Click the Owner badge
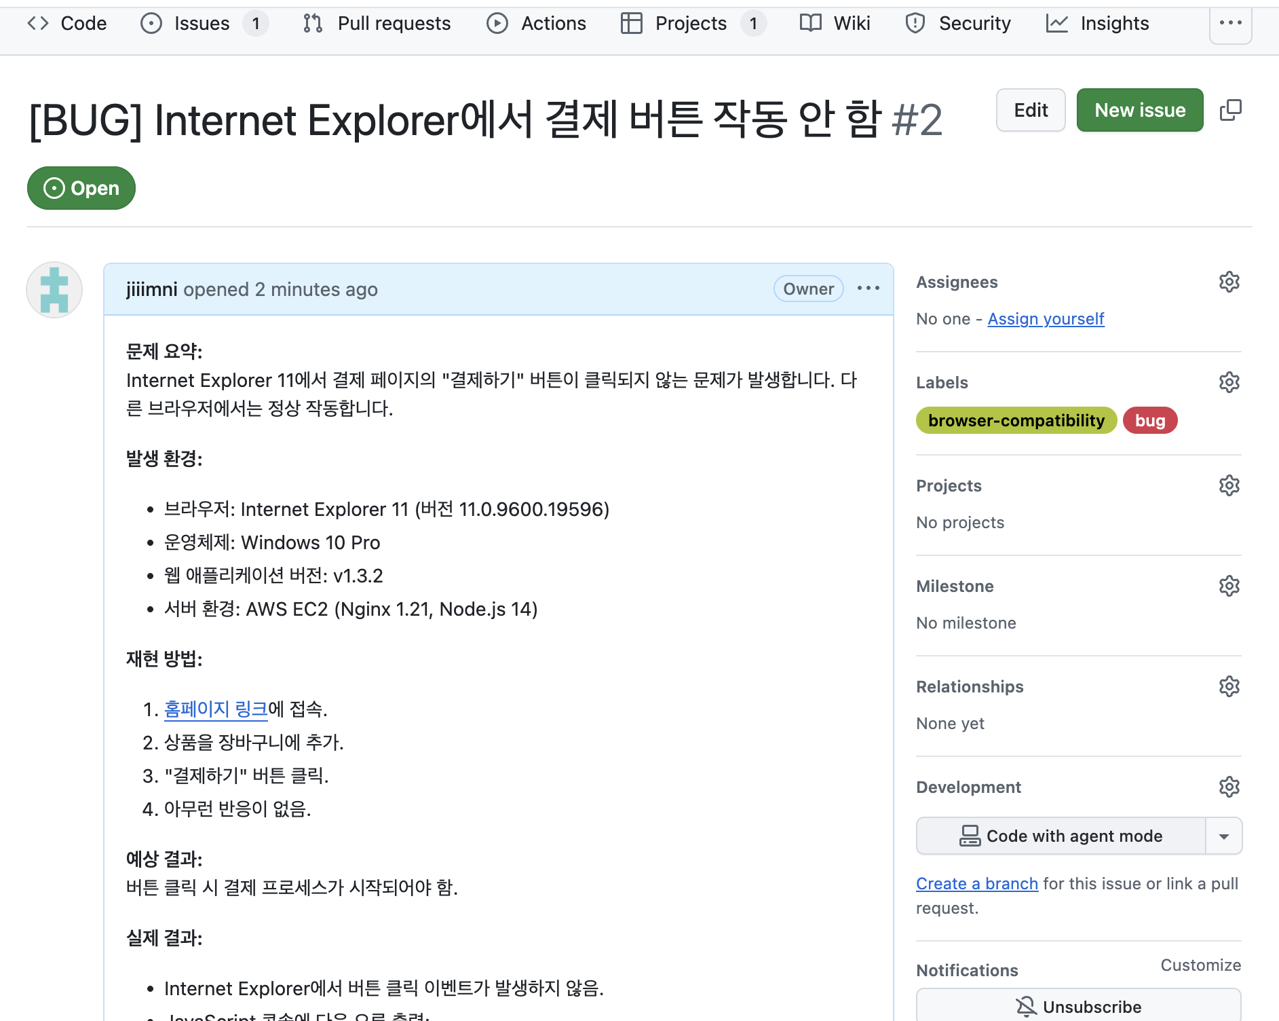 tap(808, 289)
